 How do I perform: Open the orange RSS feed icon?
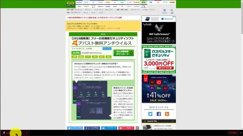pyautogui.click(x=167, y=114)
